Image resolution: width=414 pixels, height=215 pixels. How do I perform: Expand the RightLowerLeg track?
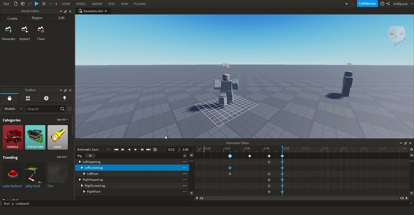pyautogui.click(x=82, y=186)
